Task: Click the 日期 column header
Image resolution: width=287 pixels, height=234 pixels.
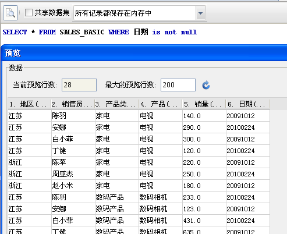Action: click(247, 104)
